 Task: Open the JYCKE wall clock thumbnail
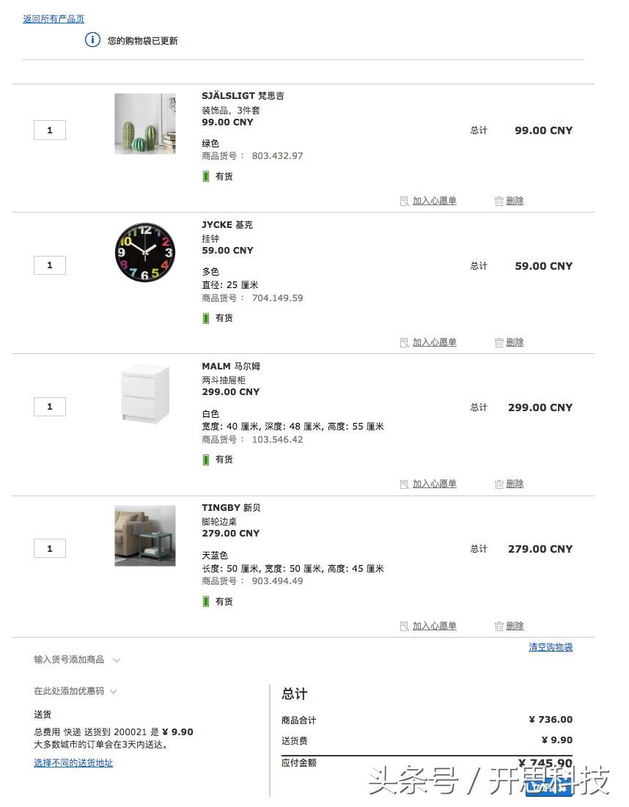point(144,252)
